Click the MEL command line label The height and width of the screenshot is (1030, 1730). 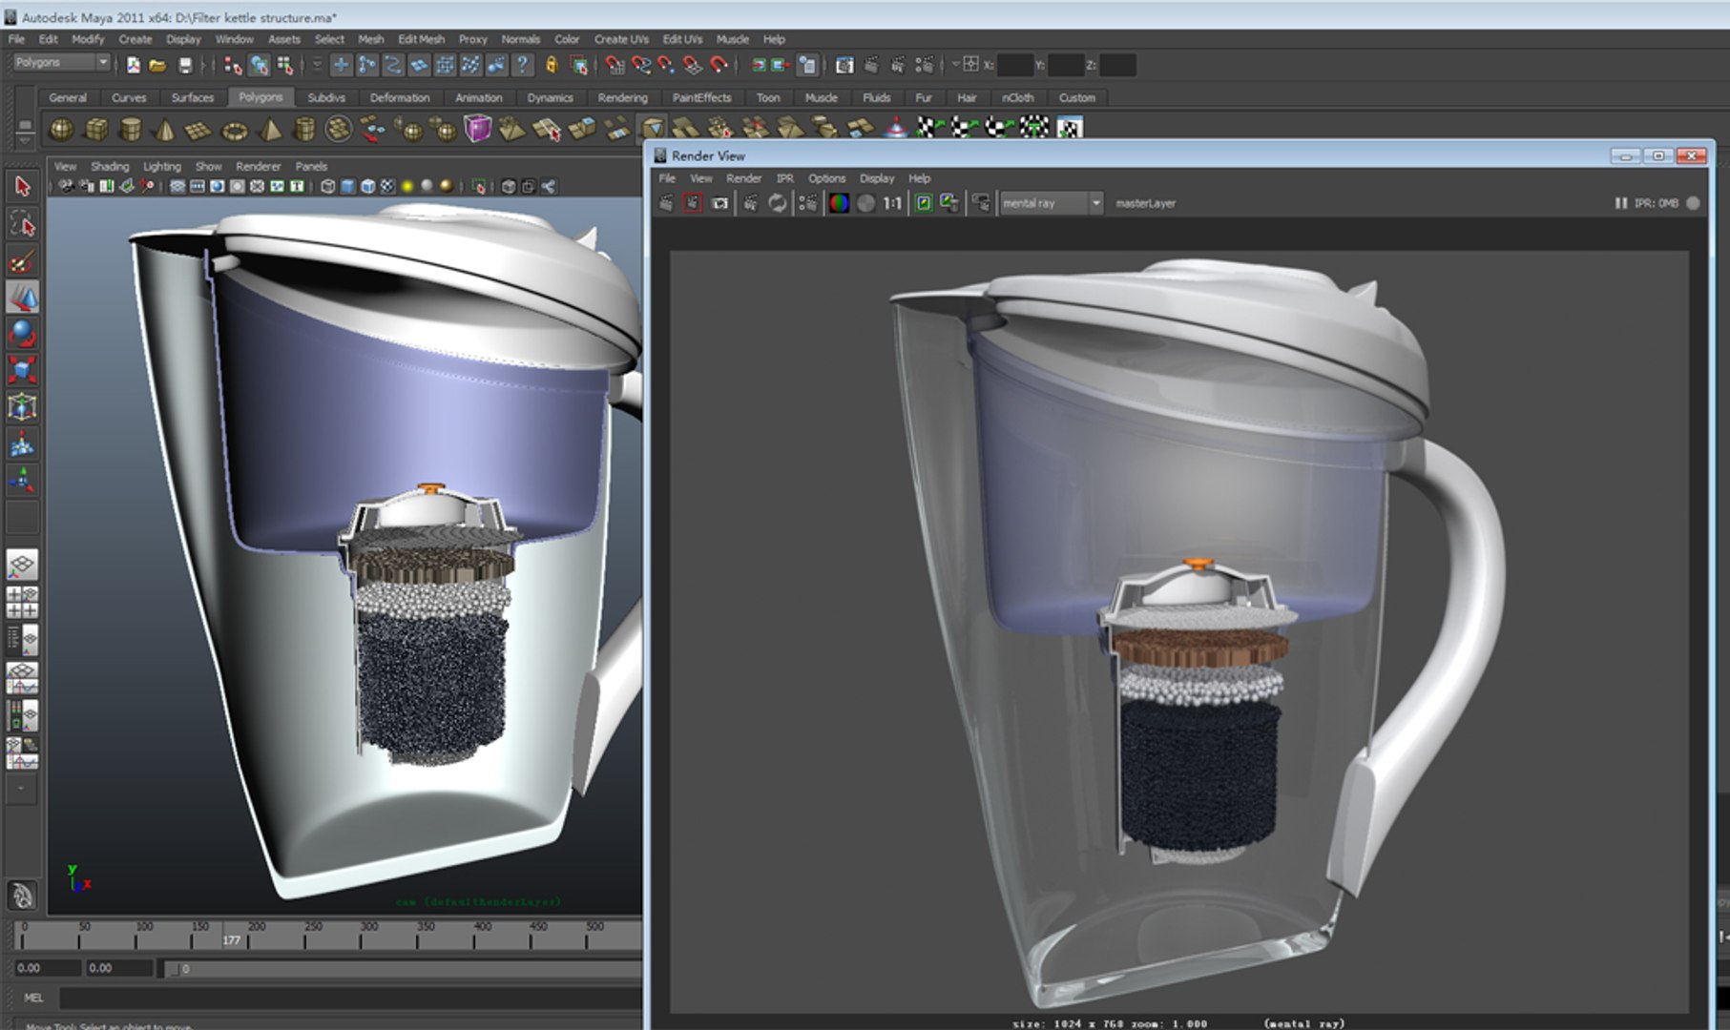[x=33, y=998]
